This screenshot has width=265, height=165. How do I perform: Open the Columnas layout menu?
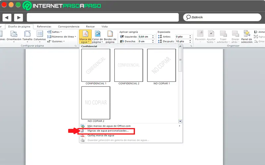tap(40, 37)
